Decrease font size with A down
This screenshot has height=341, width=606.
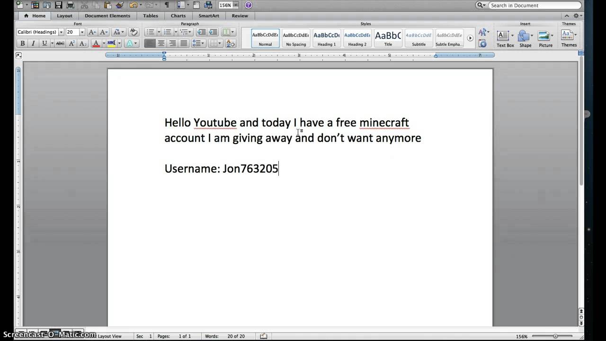click(104, 32)
